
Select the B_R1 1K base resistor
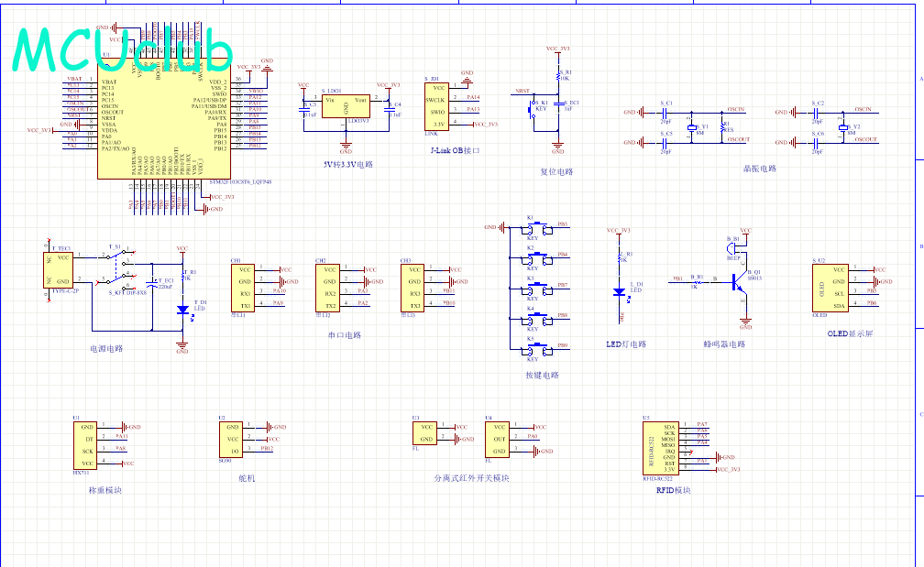697,282
